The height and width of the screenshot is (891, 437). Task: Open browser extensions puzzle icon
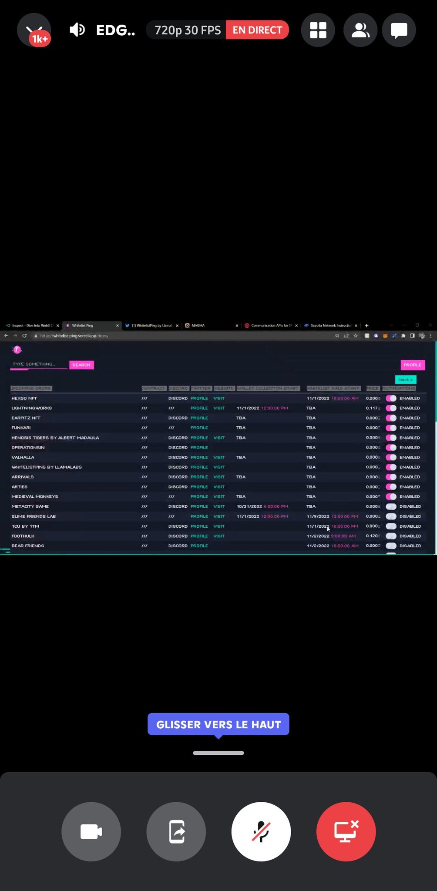pos(403,335)
